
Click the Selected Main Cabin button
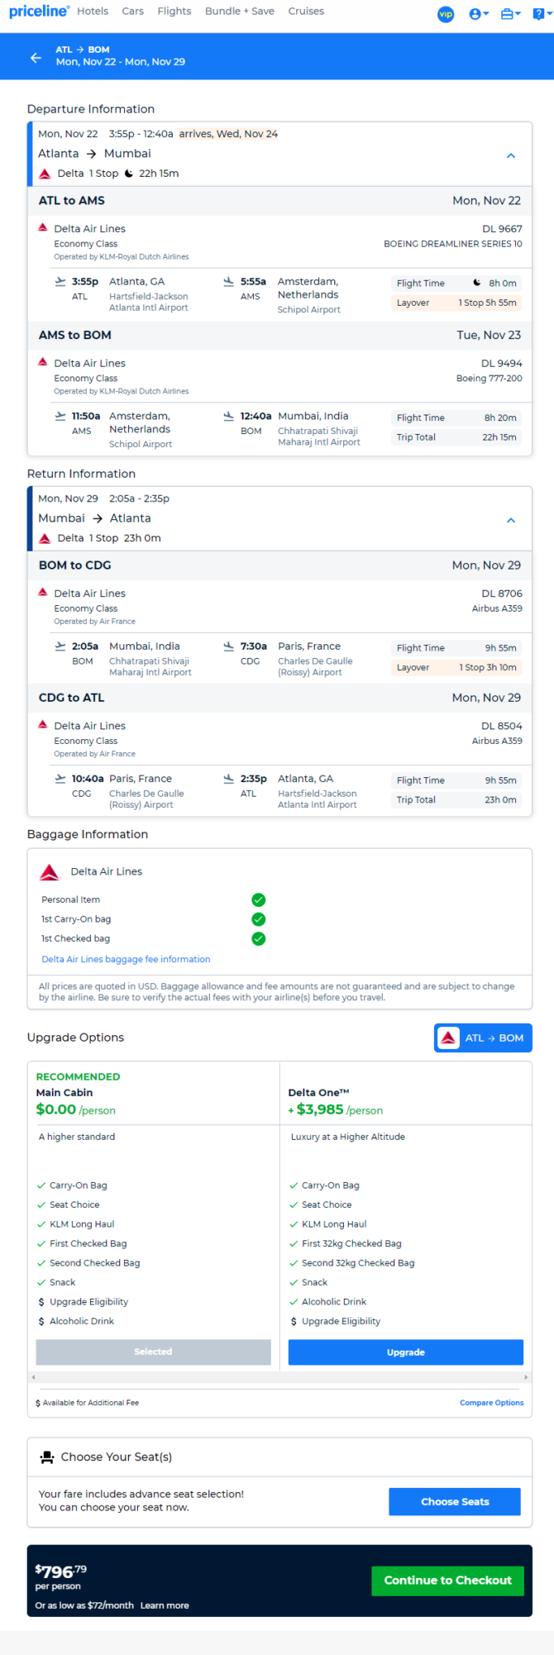153,1352
